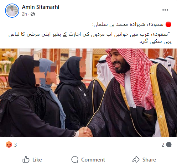Viewport: 177px width, 164px height.
Task: Open the Amin Sitamarhi profile name link
Action: 41,7
